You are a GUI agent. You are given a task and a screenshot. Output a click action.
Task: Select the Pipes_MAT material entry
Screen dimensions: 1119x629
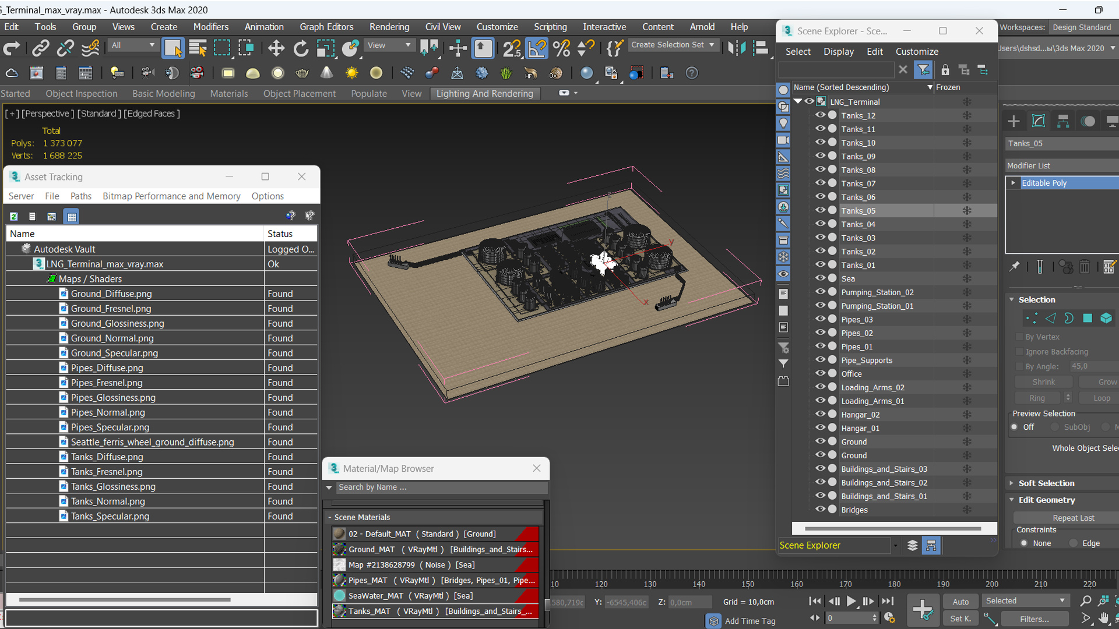[x=436, y=580]
